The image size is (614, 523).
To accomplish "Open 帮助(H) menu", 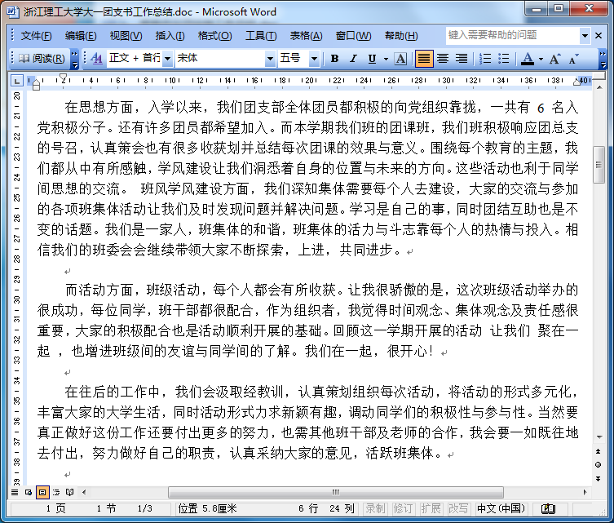I will [401, 36].
